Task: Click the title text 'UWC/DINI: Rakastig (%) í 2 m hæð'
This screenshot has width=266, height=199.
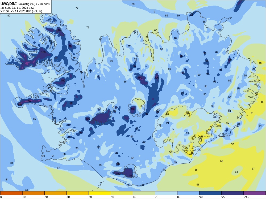Action: 25,4
